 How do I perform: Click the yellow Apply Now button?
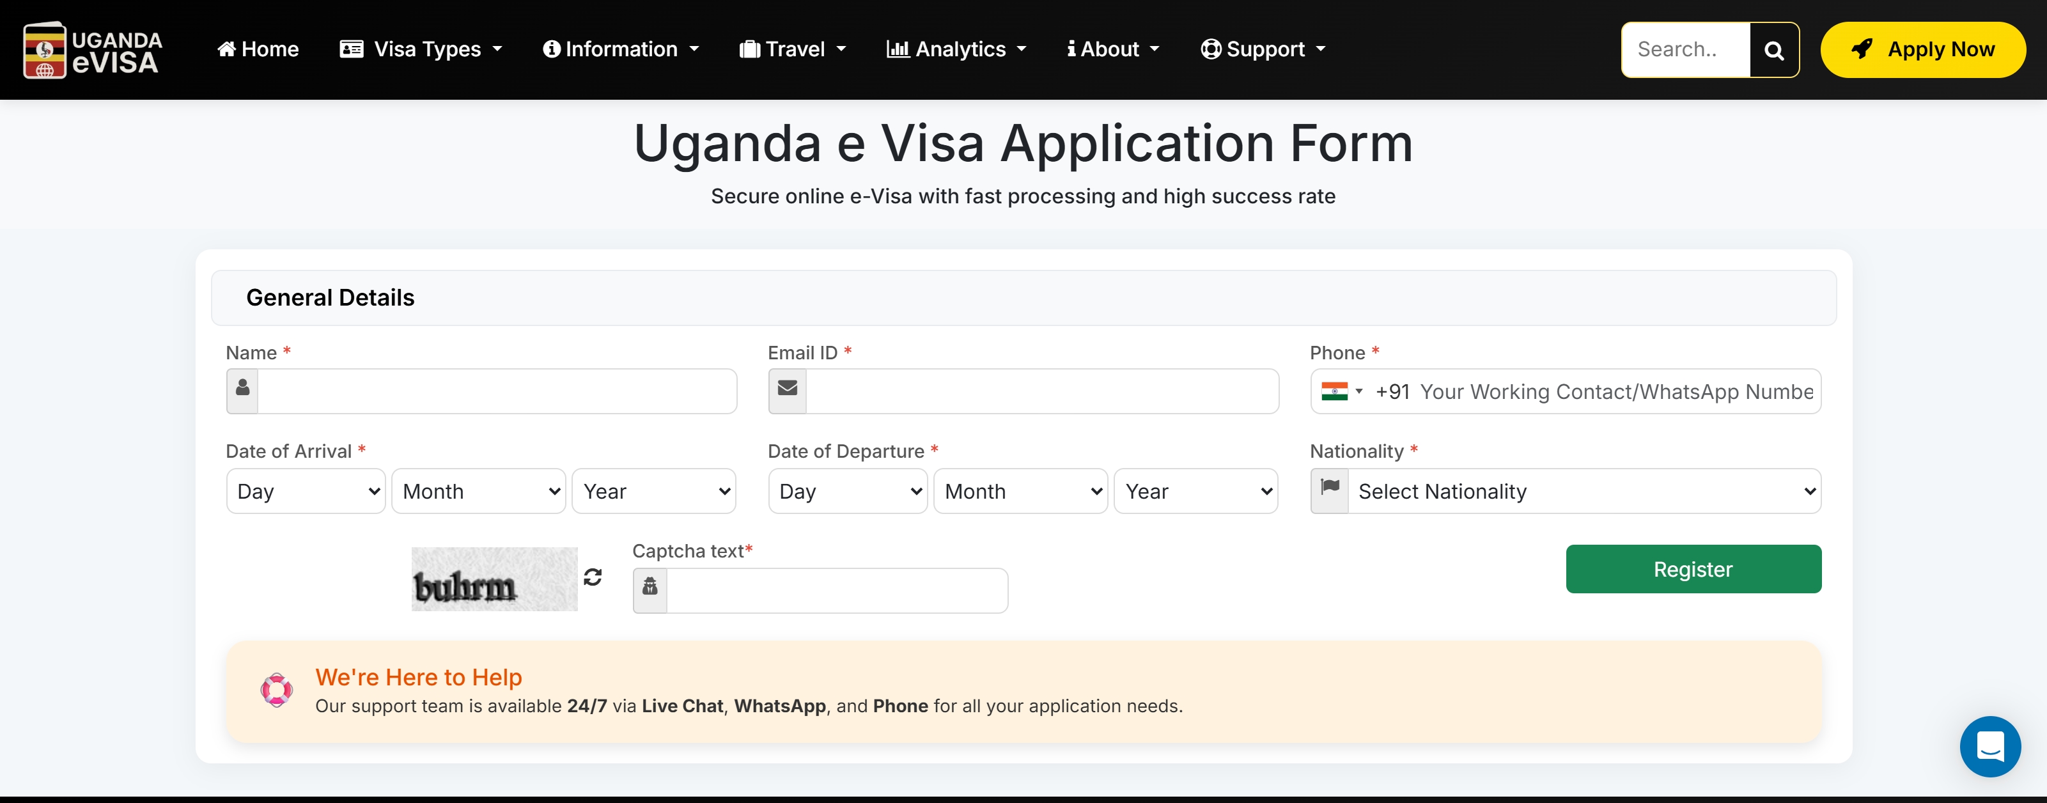(x=1922, y=49)
